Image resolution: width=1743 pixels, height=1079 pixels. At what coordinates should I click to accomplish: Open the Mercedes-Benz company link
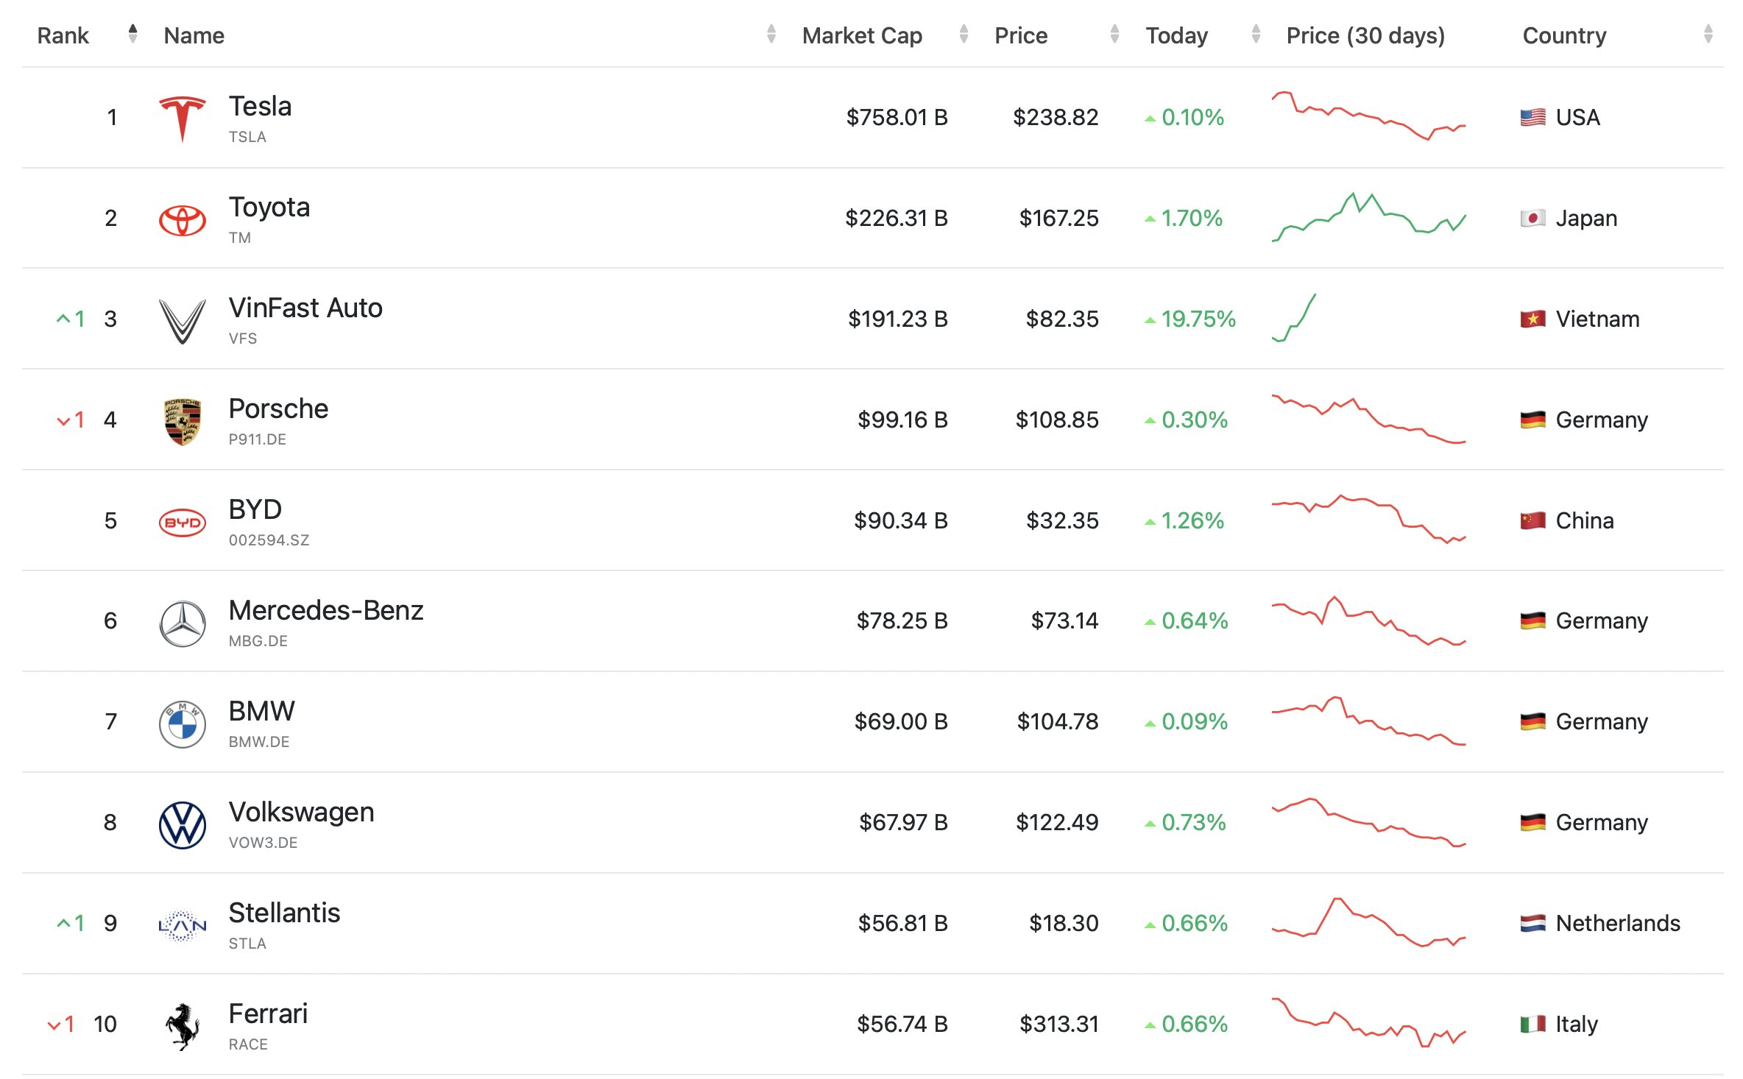326,611
